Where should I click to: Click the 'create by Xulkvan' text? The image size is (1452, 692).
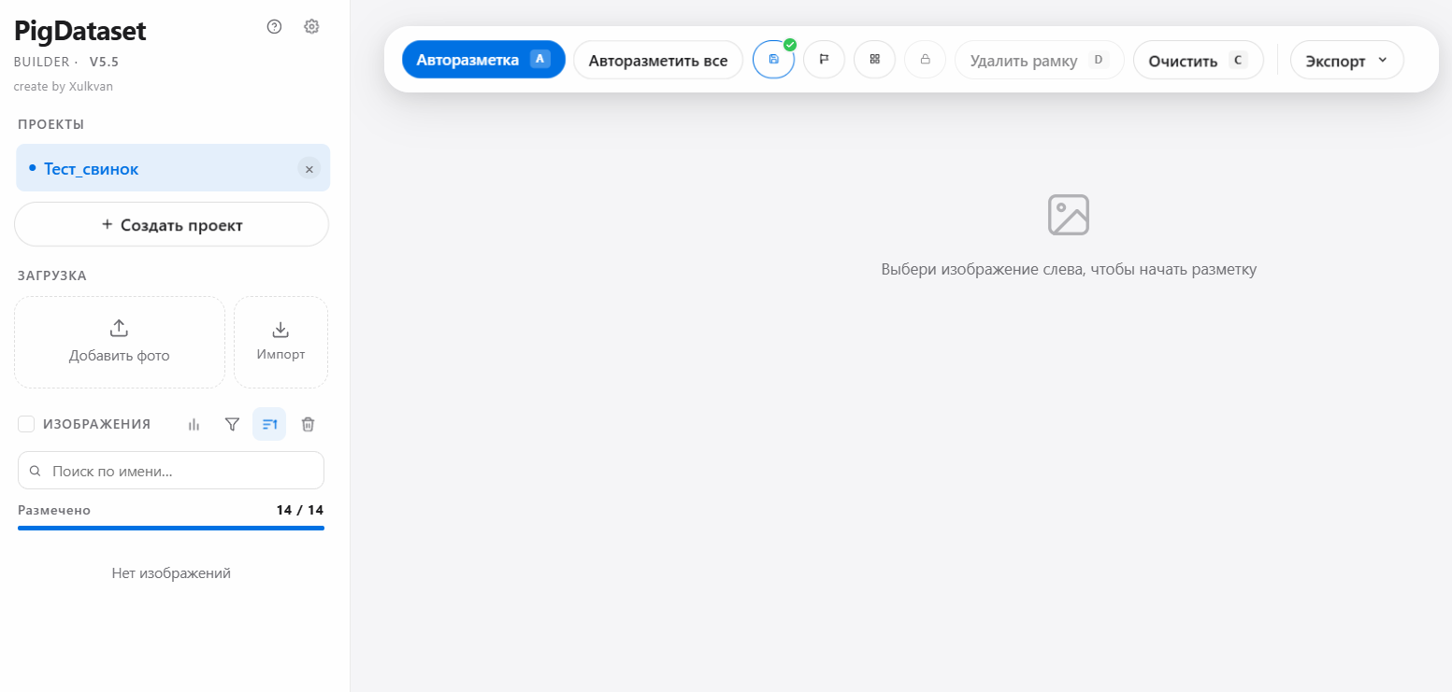pos(64,86)
